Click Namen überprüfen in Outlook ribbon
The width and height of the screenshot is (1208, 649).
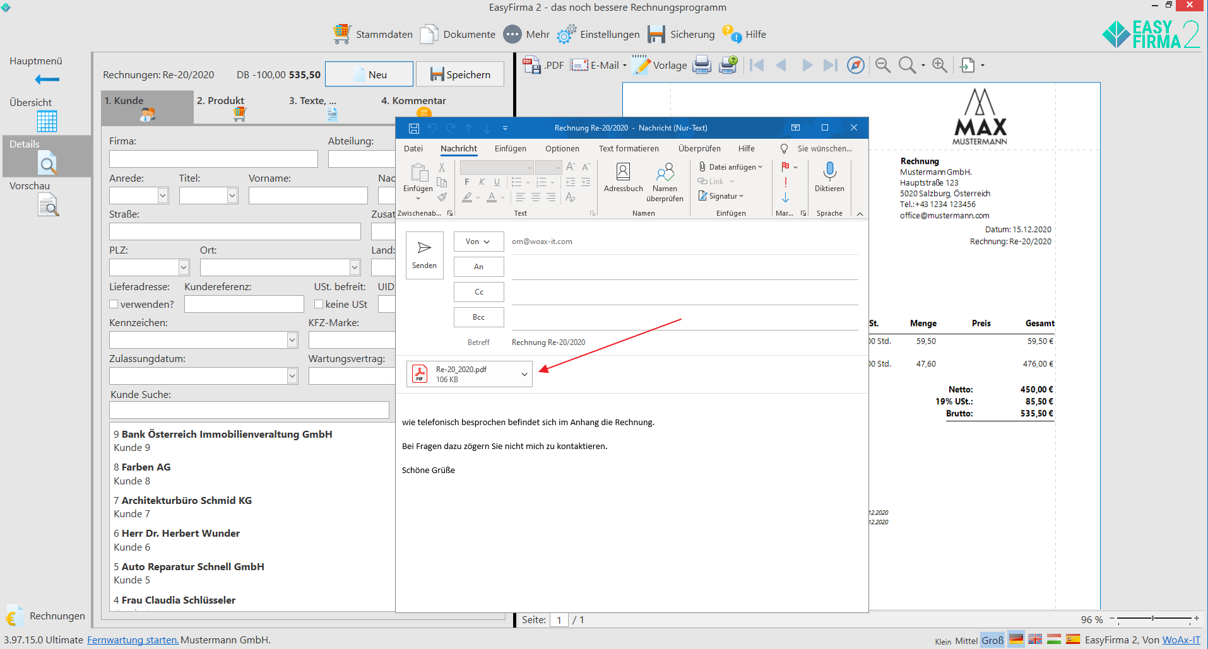(x=665, y=182)
